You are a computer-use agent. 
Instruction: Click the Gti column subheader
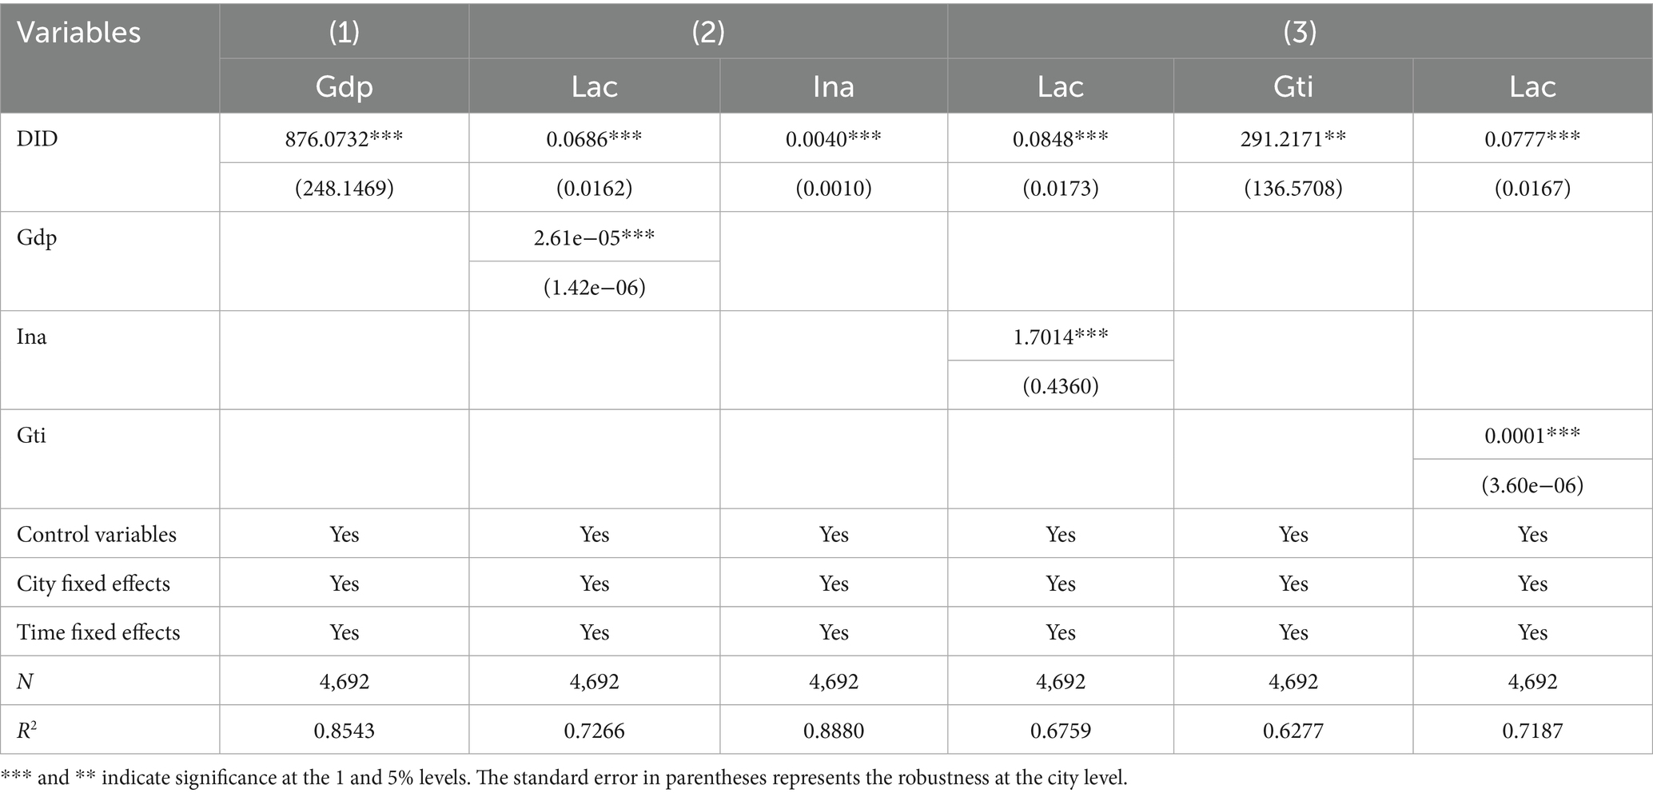pyautogui.click(x=1293, y=86)
